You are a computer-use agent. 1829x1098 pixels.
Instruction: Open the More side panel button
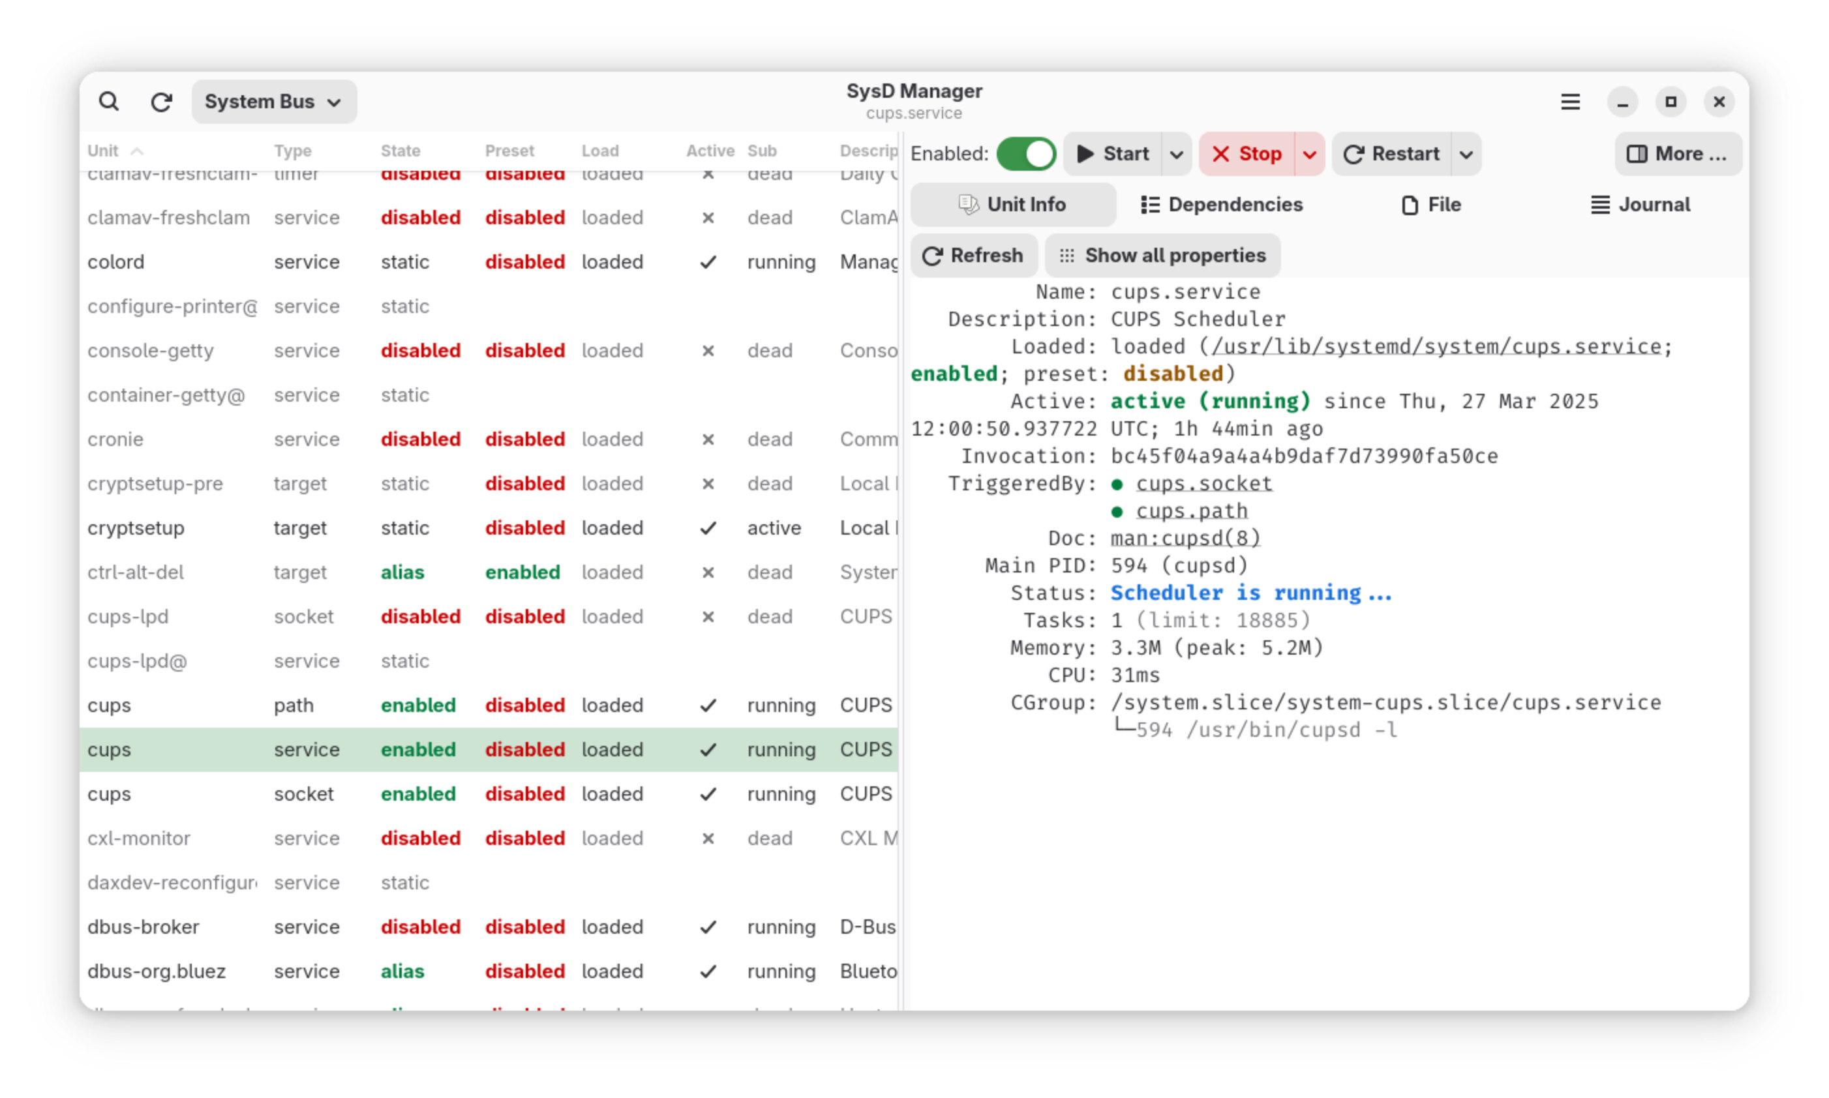click(1676, 154)
